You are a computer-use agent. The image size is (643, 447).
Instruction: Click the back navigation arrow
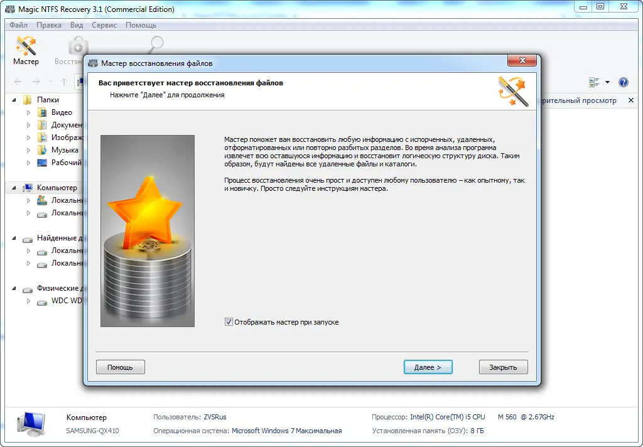pos(18,82)
